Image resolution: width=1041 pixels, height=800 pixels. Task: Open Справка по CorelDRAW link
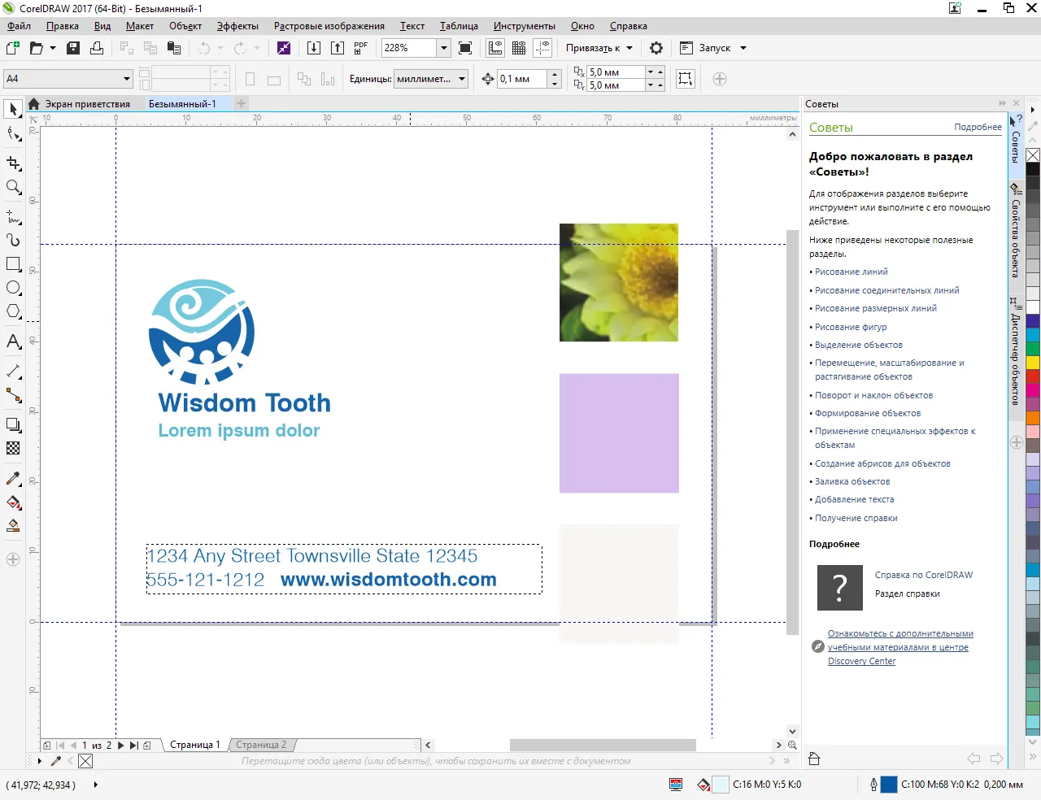coord(924,575)
